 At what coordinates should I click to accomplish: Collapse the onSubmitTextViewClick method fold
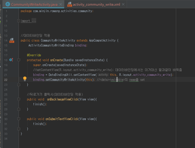tap(19, 119)
